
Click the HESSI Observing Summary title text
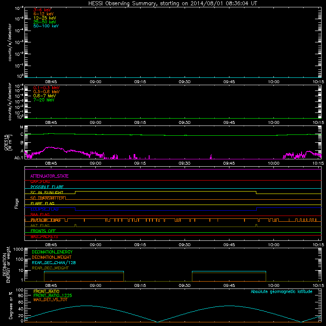(x=173, y=4)
